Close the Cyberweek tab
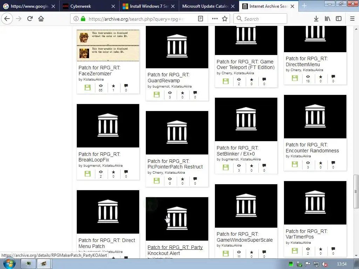The width and height of the screenshot is (359, 269). 113,6
